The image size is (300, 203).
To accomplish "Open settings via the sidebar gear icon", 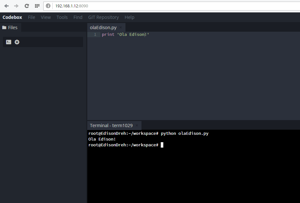I will click(x=17, y=42).
